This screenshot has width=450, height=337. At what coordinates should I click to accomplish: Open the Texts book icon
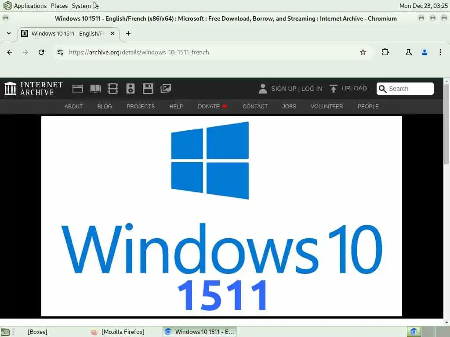(95, 89)
